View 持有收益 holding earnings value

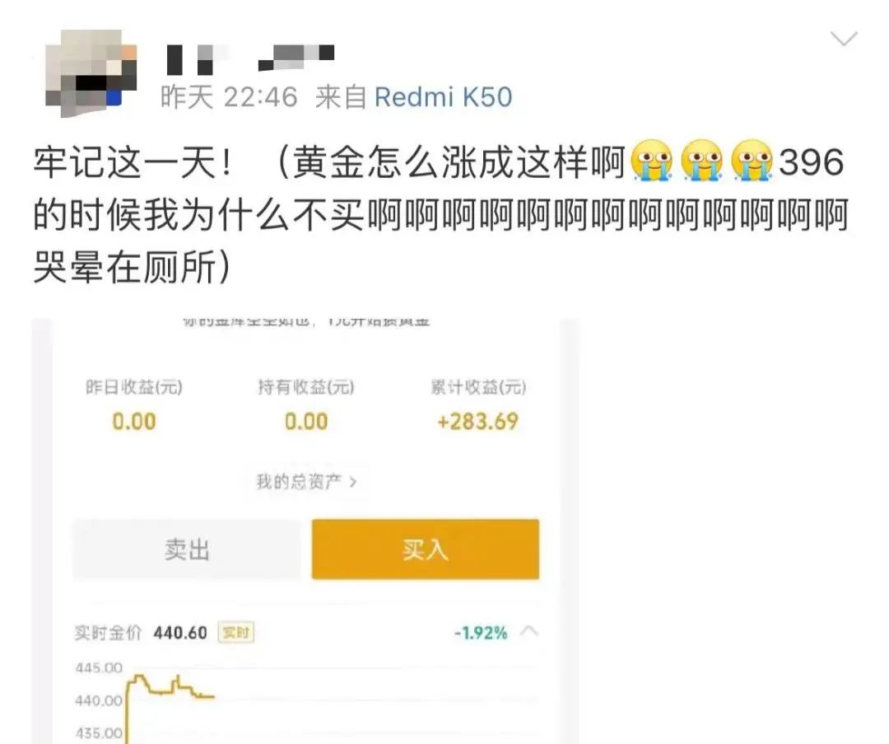(306, 422)
